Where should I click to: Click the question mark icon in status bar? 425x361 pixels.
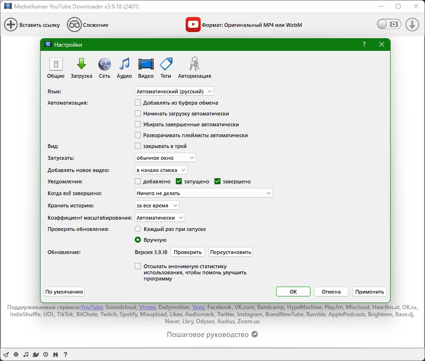(65, 354)
